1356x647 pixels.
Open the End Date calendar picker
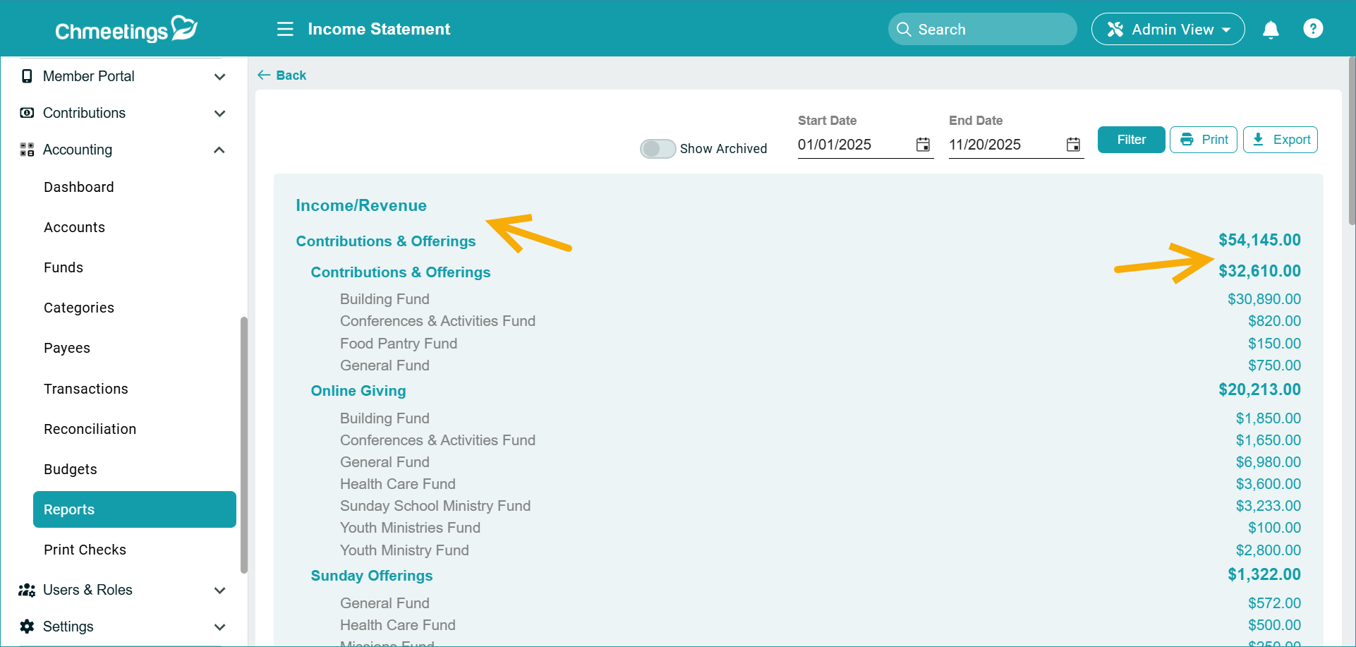coord(1073,145)
